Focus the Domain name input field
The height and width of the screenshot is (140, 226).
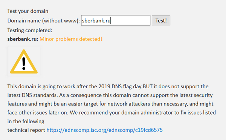click(116, 21)
